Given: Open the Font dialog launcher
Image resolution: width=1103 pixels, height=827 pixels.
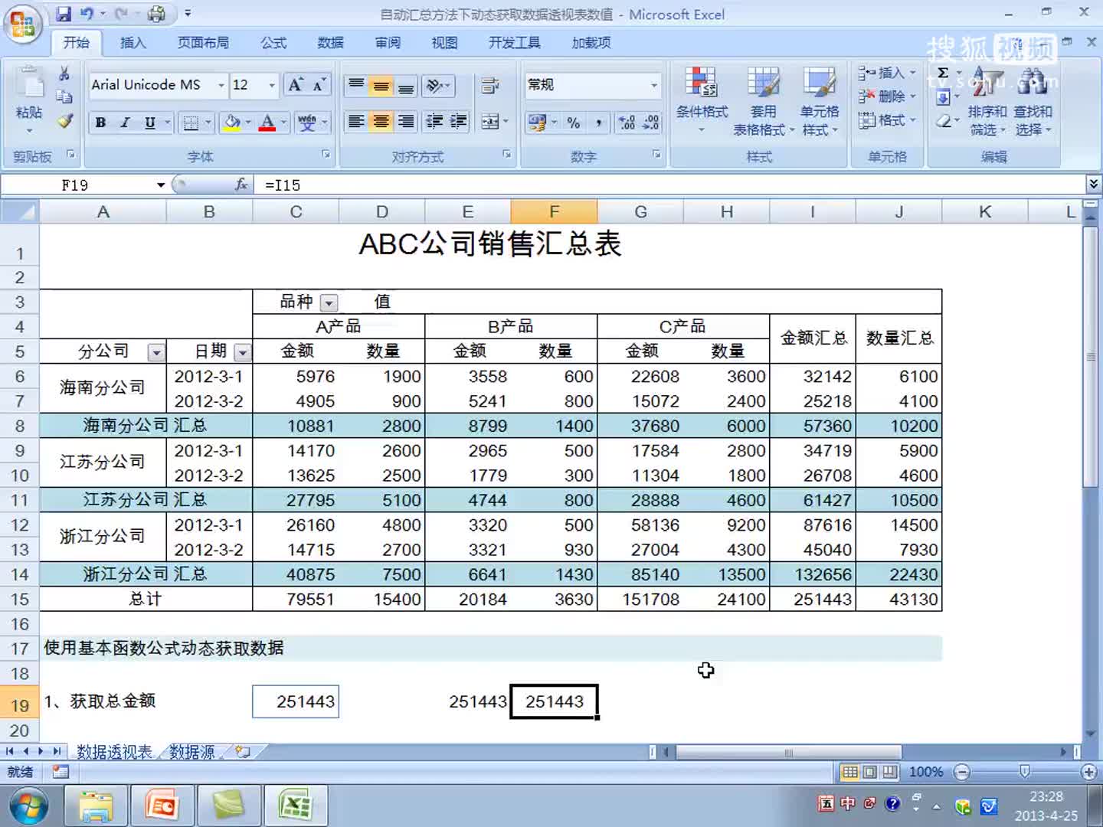Looking at the screenshot, I should (x=326, y=155).
